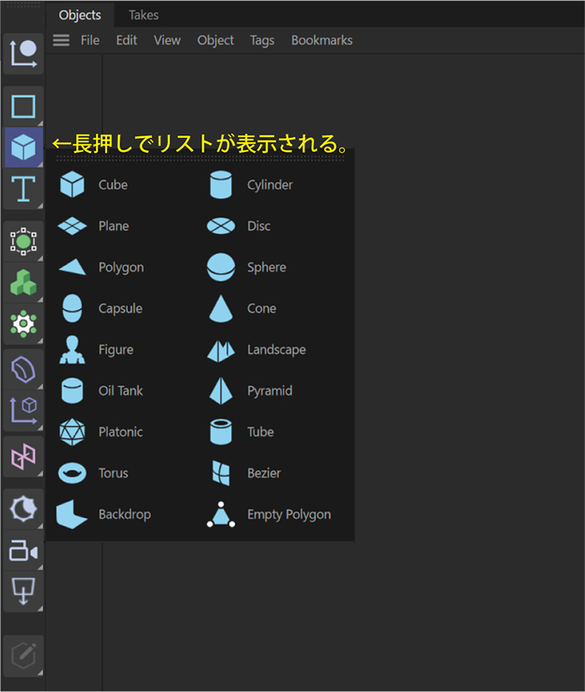
Task: Click the "Empty Polygon" label text
Action: pyautogui.click(x=289, y=515)
